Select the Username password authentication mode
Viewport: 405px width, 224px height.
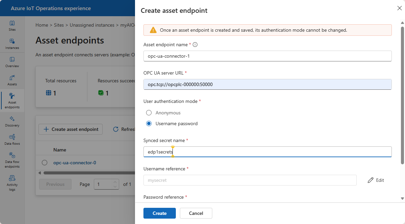pos(149,123)
